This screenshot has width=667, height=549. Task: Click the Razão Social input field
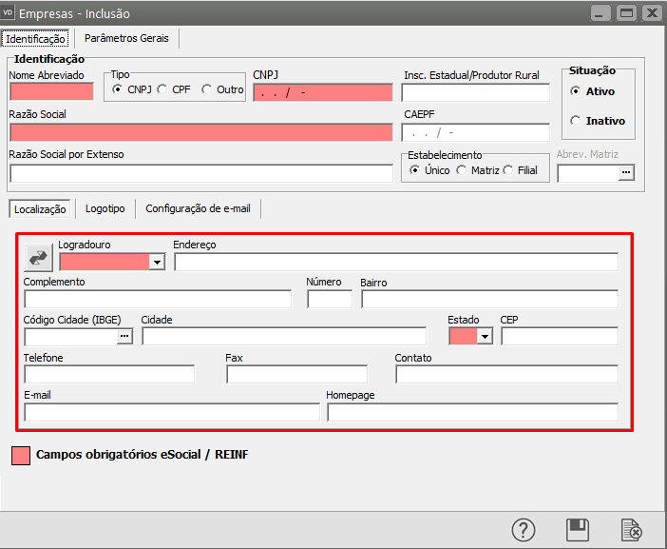pyautogui.click(x=200, y=131)
